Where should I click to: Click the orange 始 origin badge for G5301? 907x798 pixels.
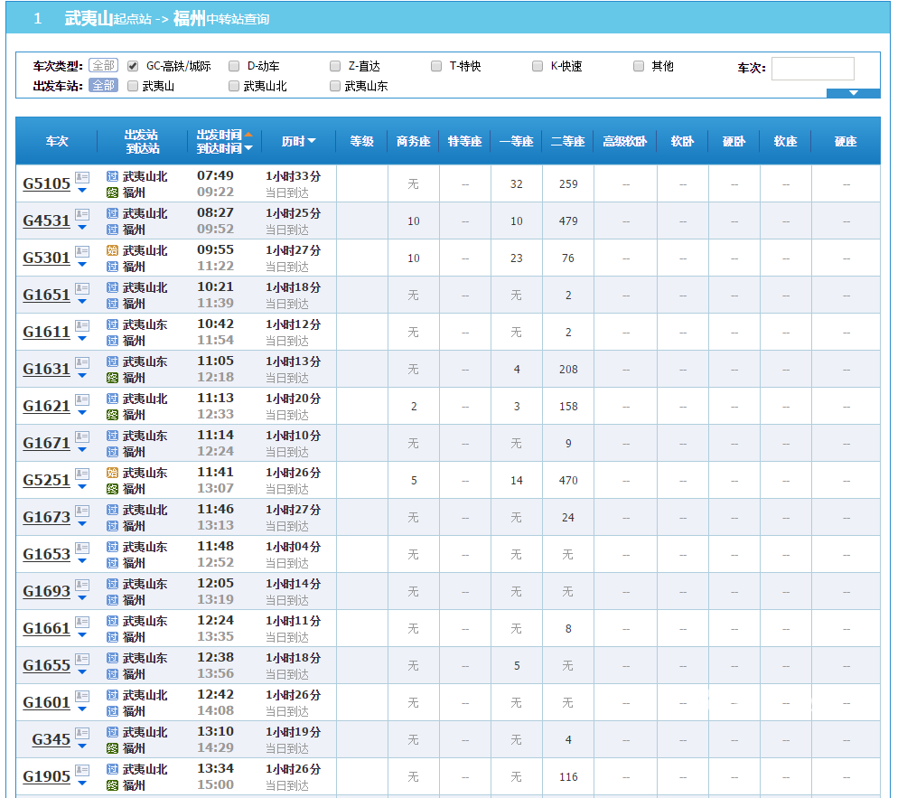pyautogui.click(x=113, y=250)
